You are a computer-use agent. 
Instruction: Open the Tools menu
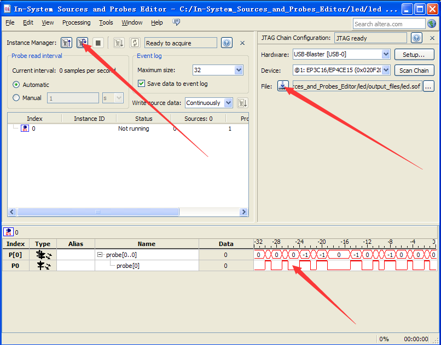click(106, 22)
